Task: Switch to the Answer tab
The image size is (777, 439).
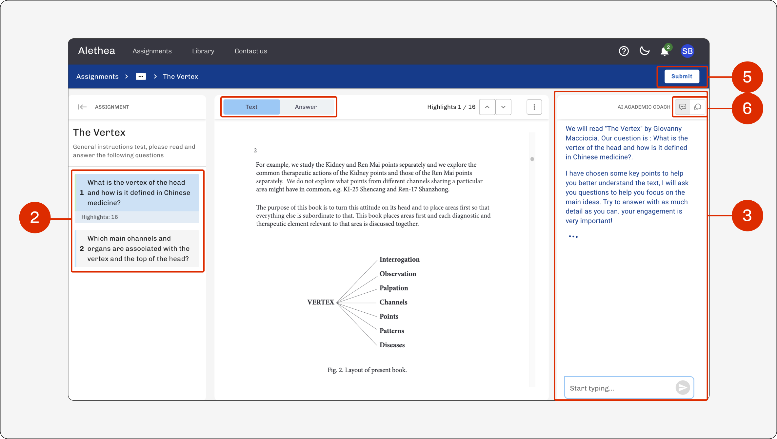Action: 306,107
